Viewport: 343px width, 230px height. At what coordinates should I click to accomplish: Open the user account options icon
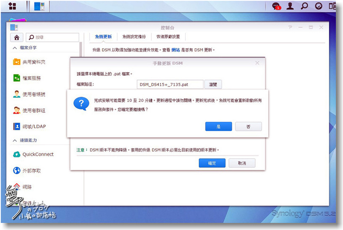click(x=290, y=6)
